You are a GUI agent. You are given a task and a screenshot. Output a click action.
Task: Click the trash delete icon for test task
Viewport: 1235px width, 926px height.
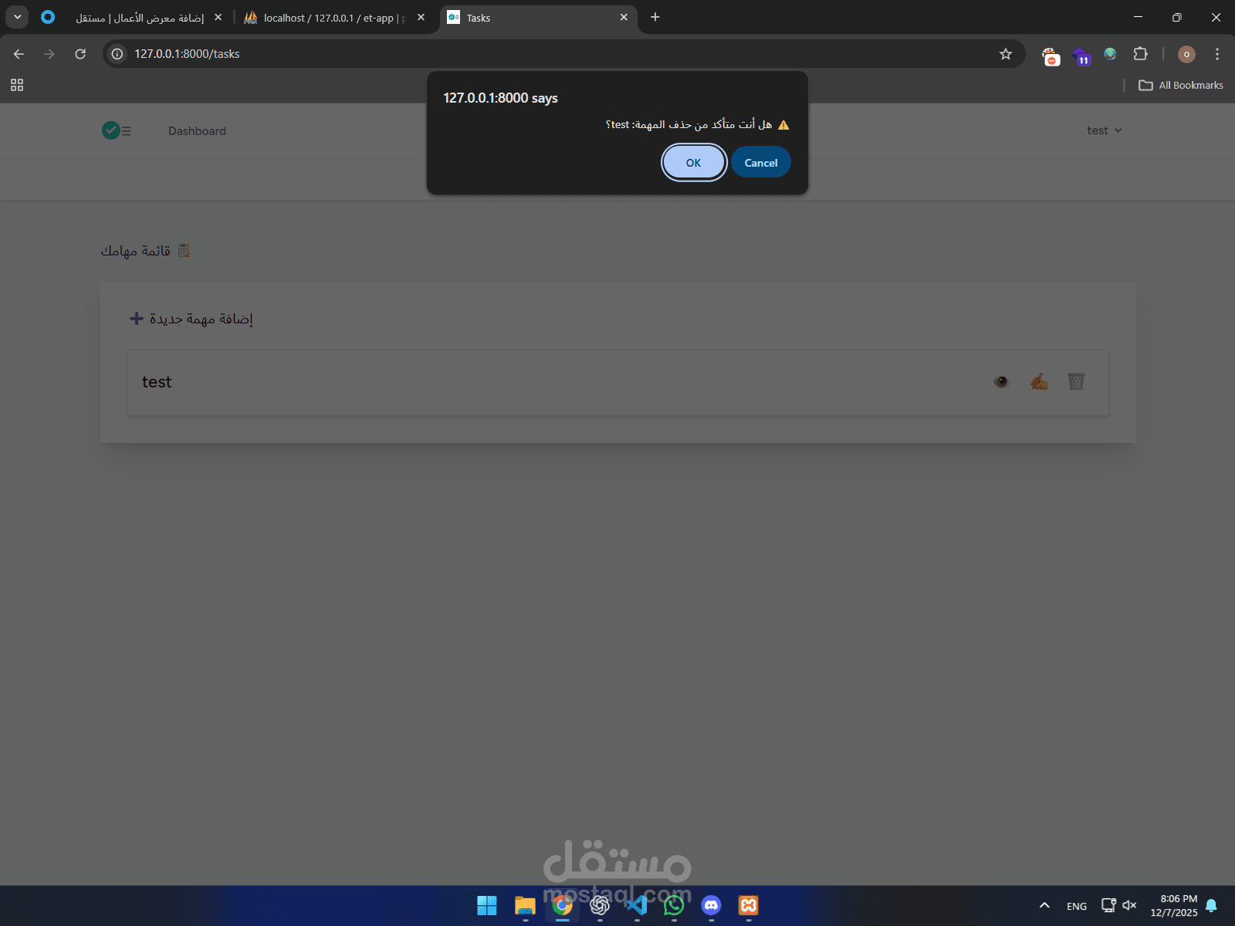pyautogui.click(x=1076, y=381)
